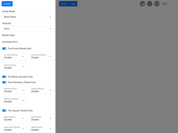This screenshot has width=178, height=133.
Task: Open the Game Mode dropdown
Action: tap(28, 17)
